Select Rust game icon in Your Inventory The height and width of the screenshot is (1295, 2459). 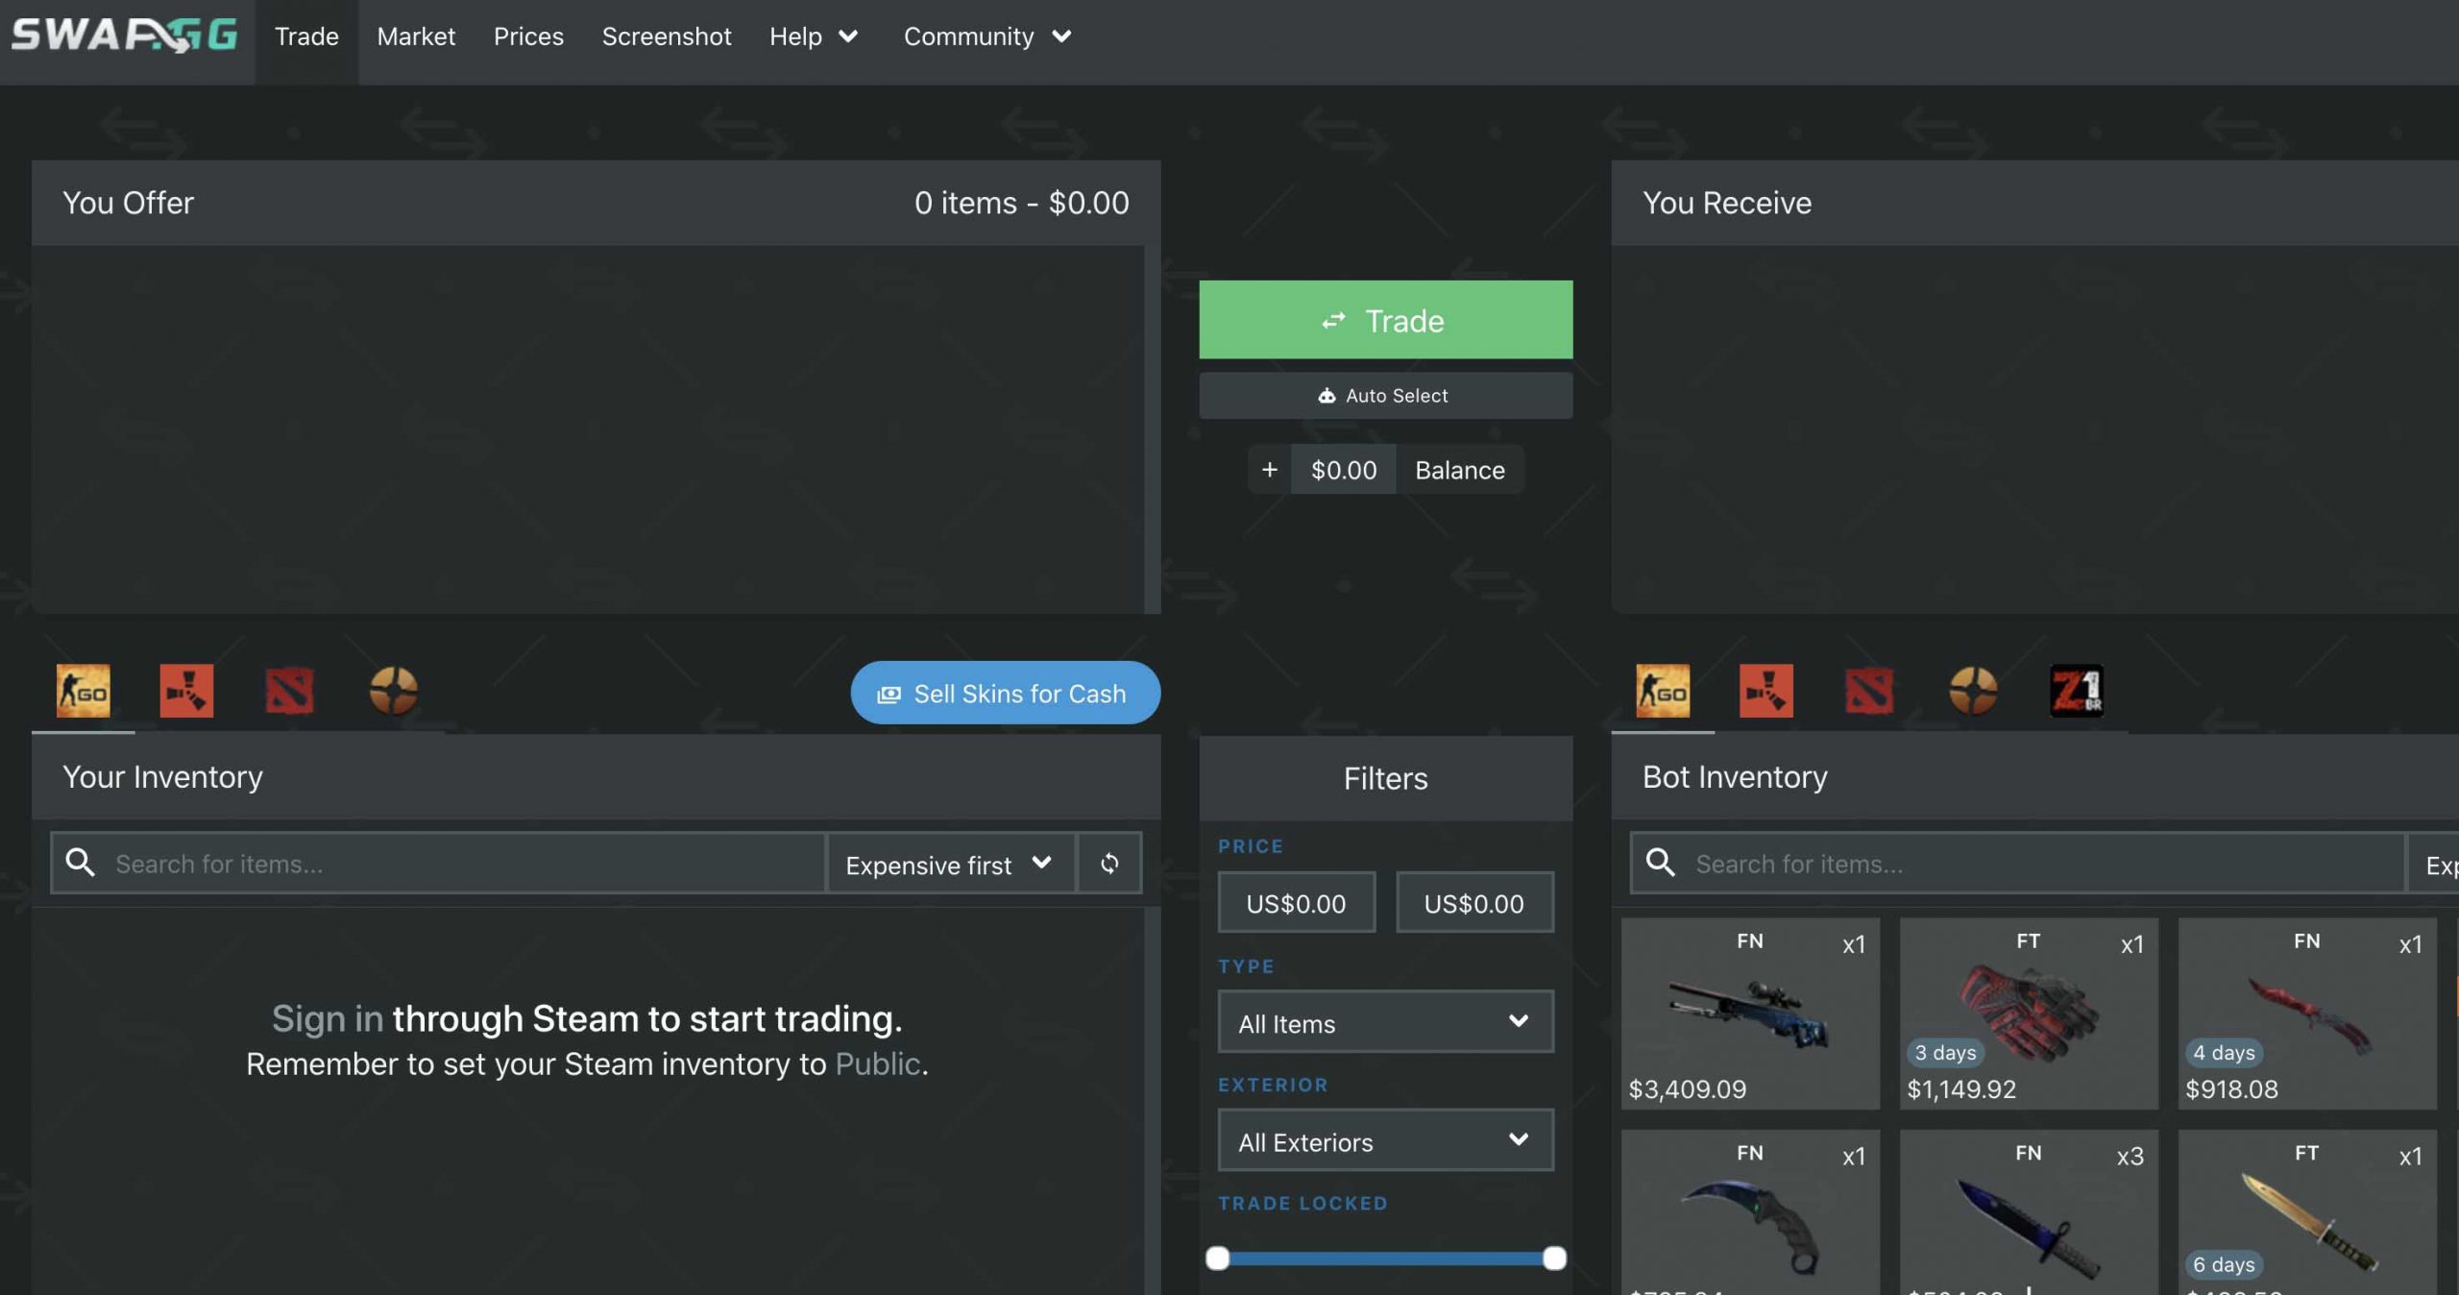(186, 690)
